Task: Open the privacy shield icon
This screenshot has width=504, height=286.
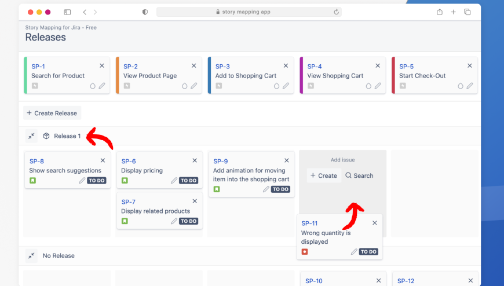Action: point(145,12)
